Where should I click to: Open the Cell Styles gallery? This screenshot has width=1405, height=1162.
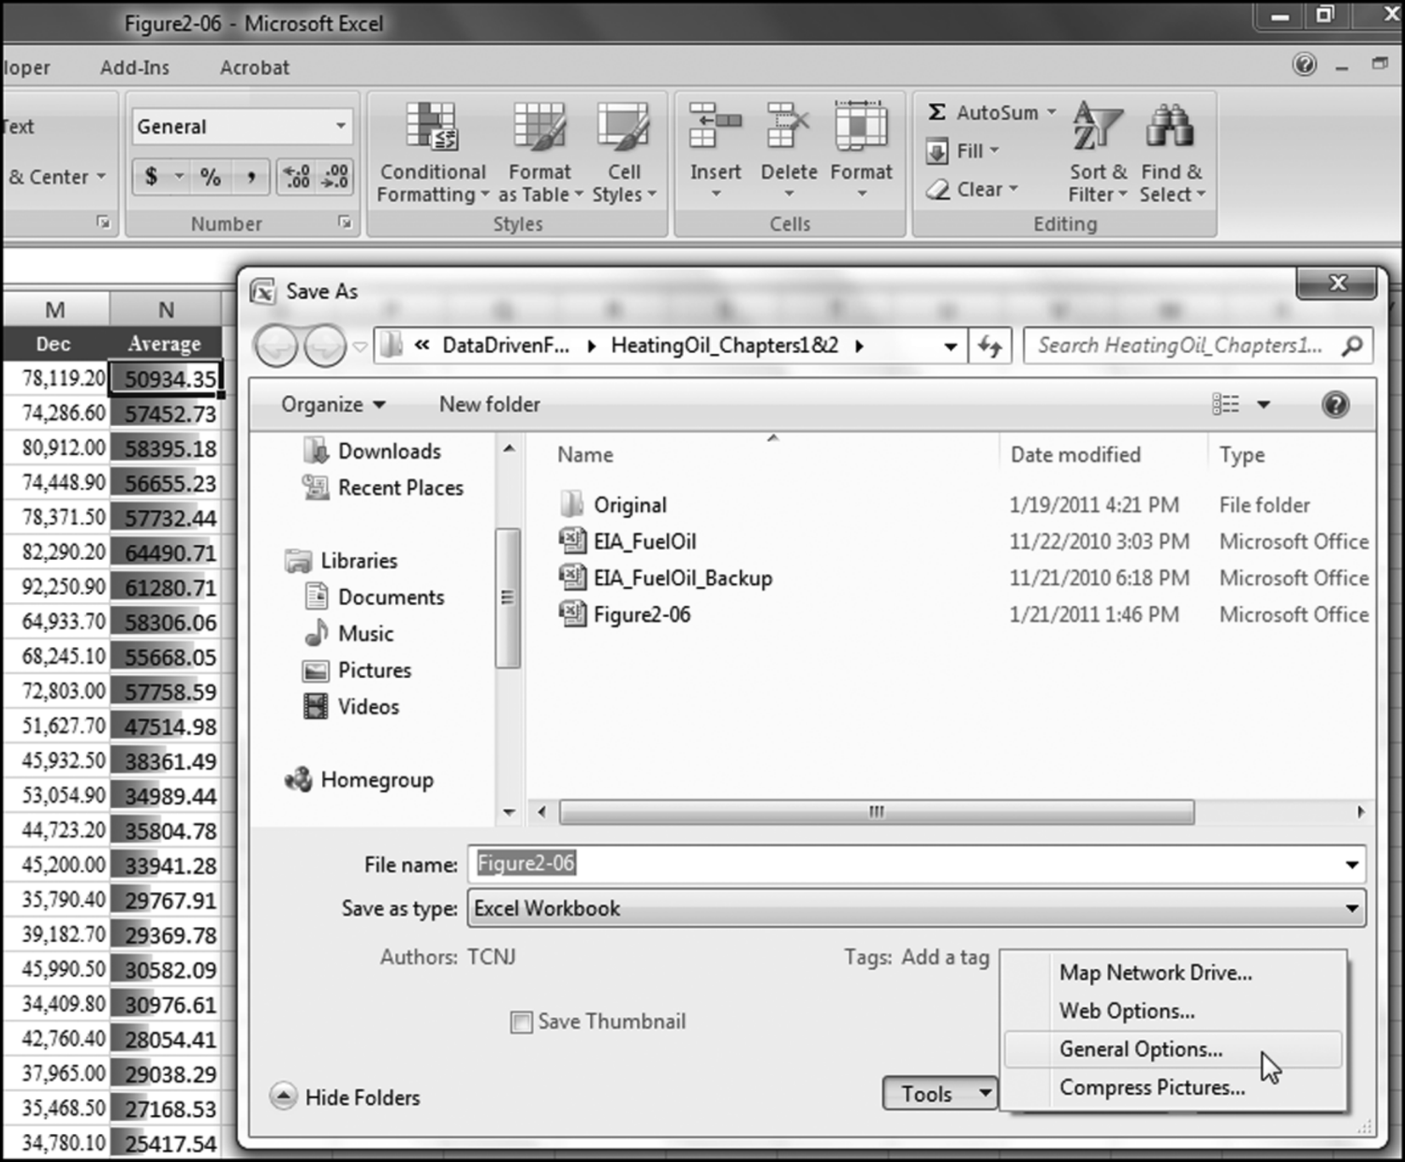click(624, 153)
